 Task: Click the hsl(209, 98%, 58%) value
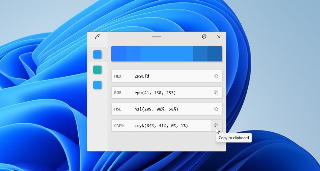click(156, 109)
